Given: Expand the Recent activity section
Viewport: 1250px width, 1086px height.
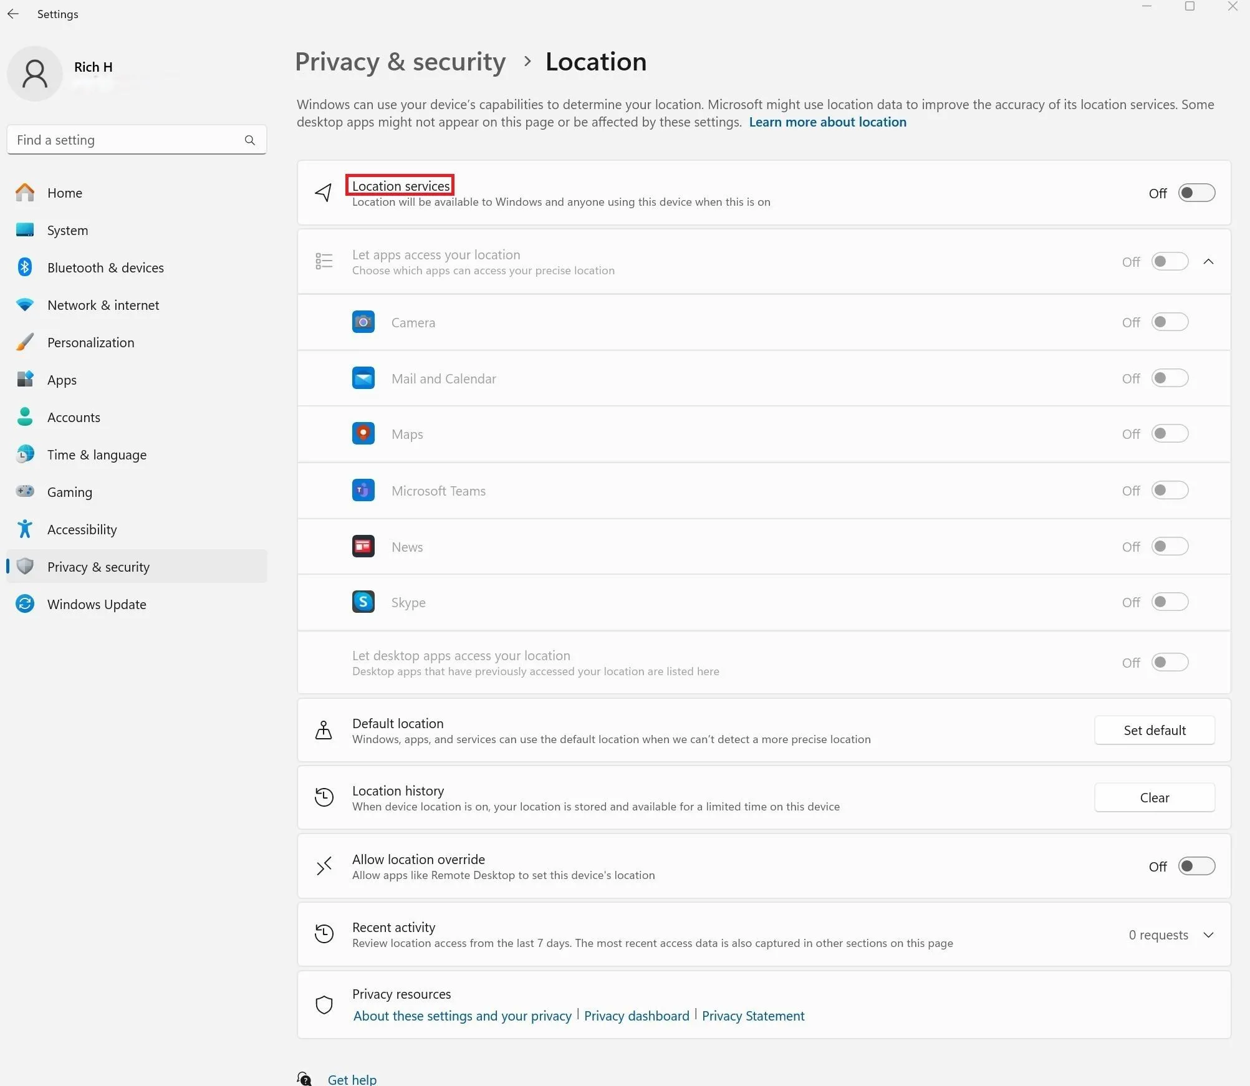Looking at the screenshot, I should pyautogui.click(x=1208, y=935).
